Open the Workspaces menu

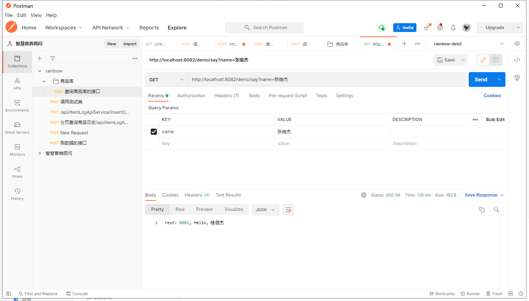tap(64, 28)
